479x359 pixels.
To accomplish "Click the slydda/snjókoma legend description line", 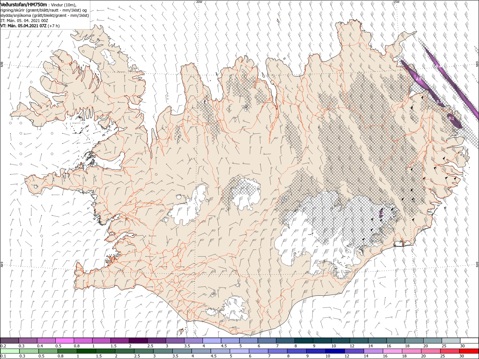I will click(45, 15).
